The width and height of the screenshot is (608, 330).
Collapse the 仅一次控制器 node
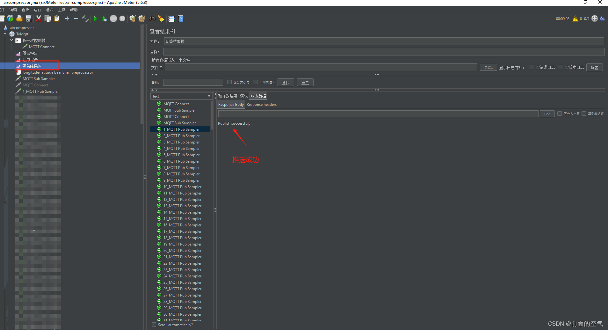tap(11, 40)
